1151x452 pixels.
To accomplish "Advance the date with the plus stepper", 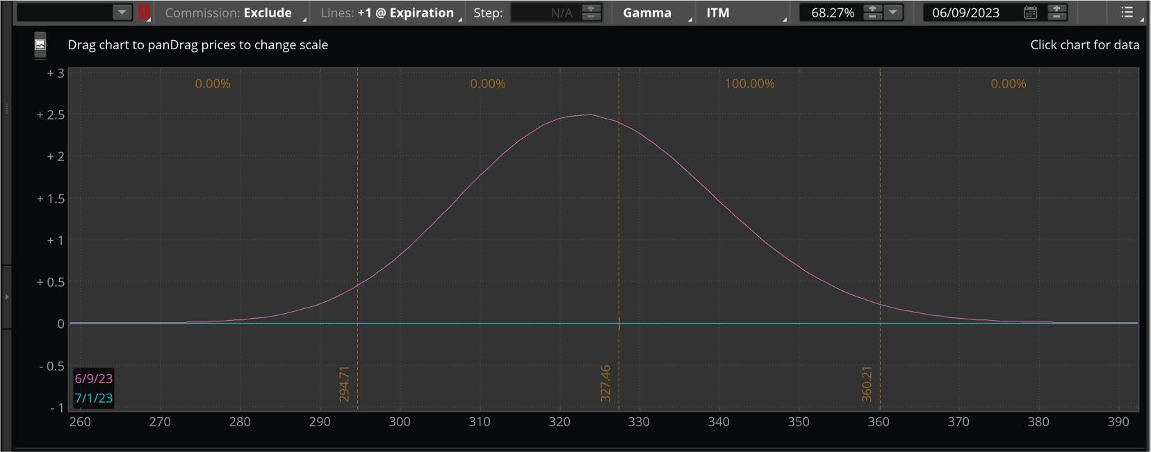I will pyautogui.click(x=1056, y=8).
